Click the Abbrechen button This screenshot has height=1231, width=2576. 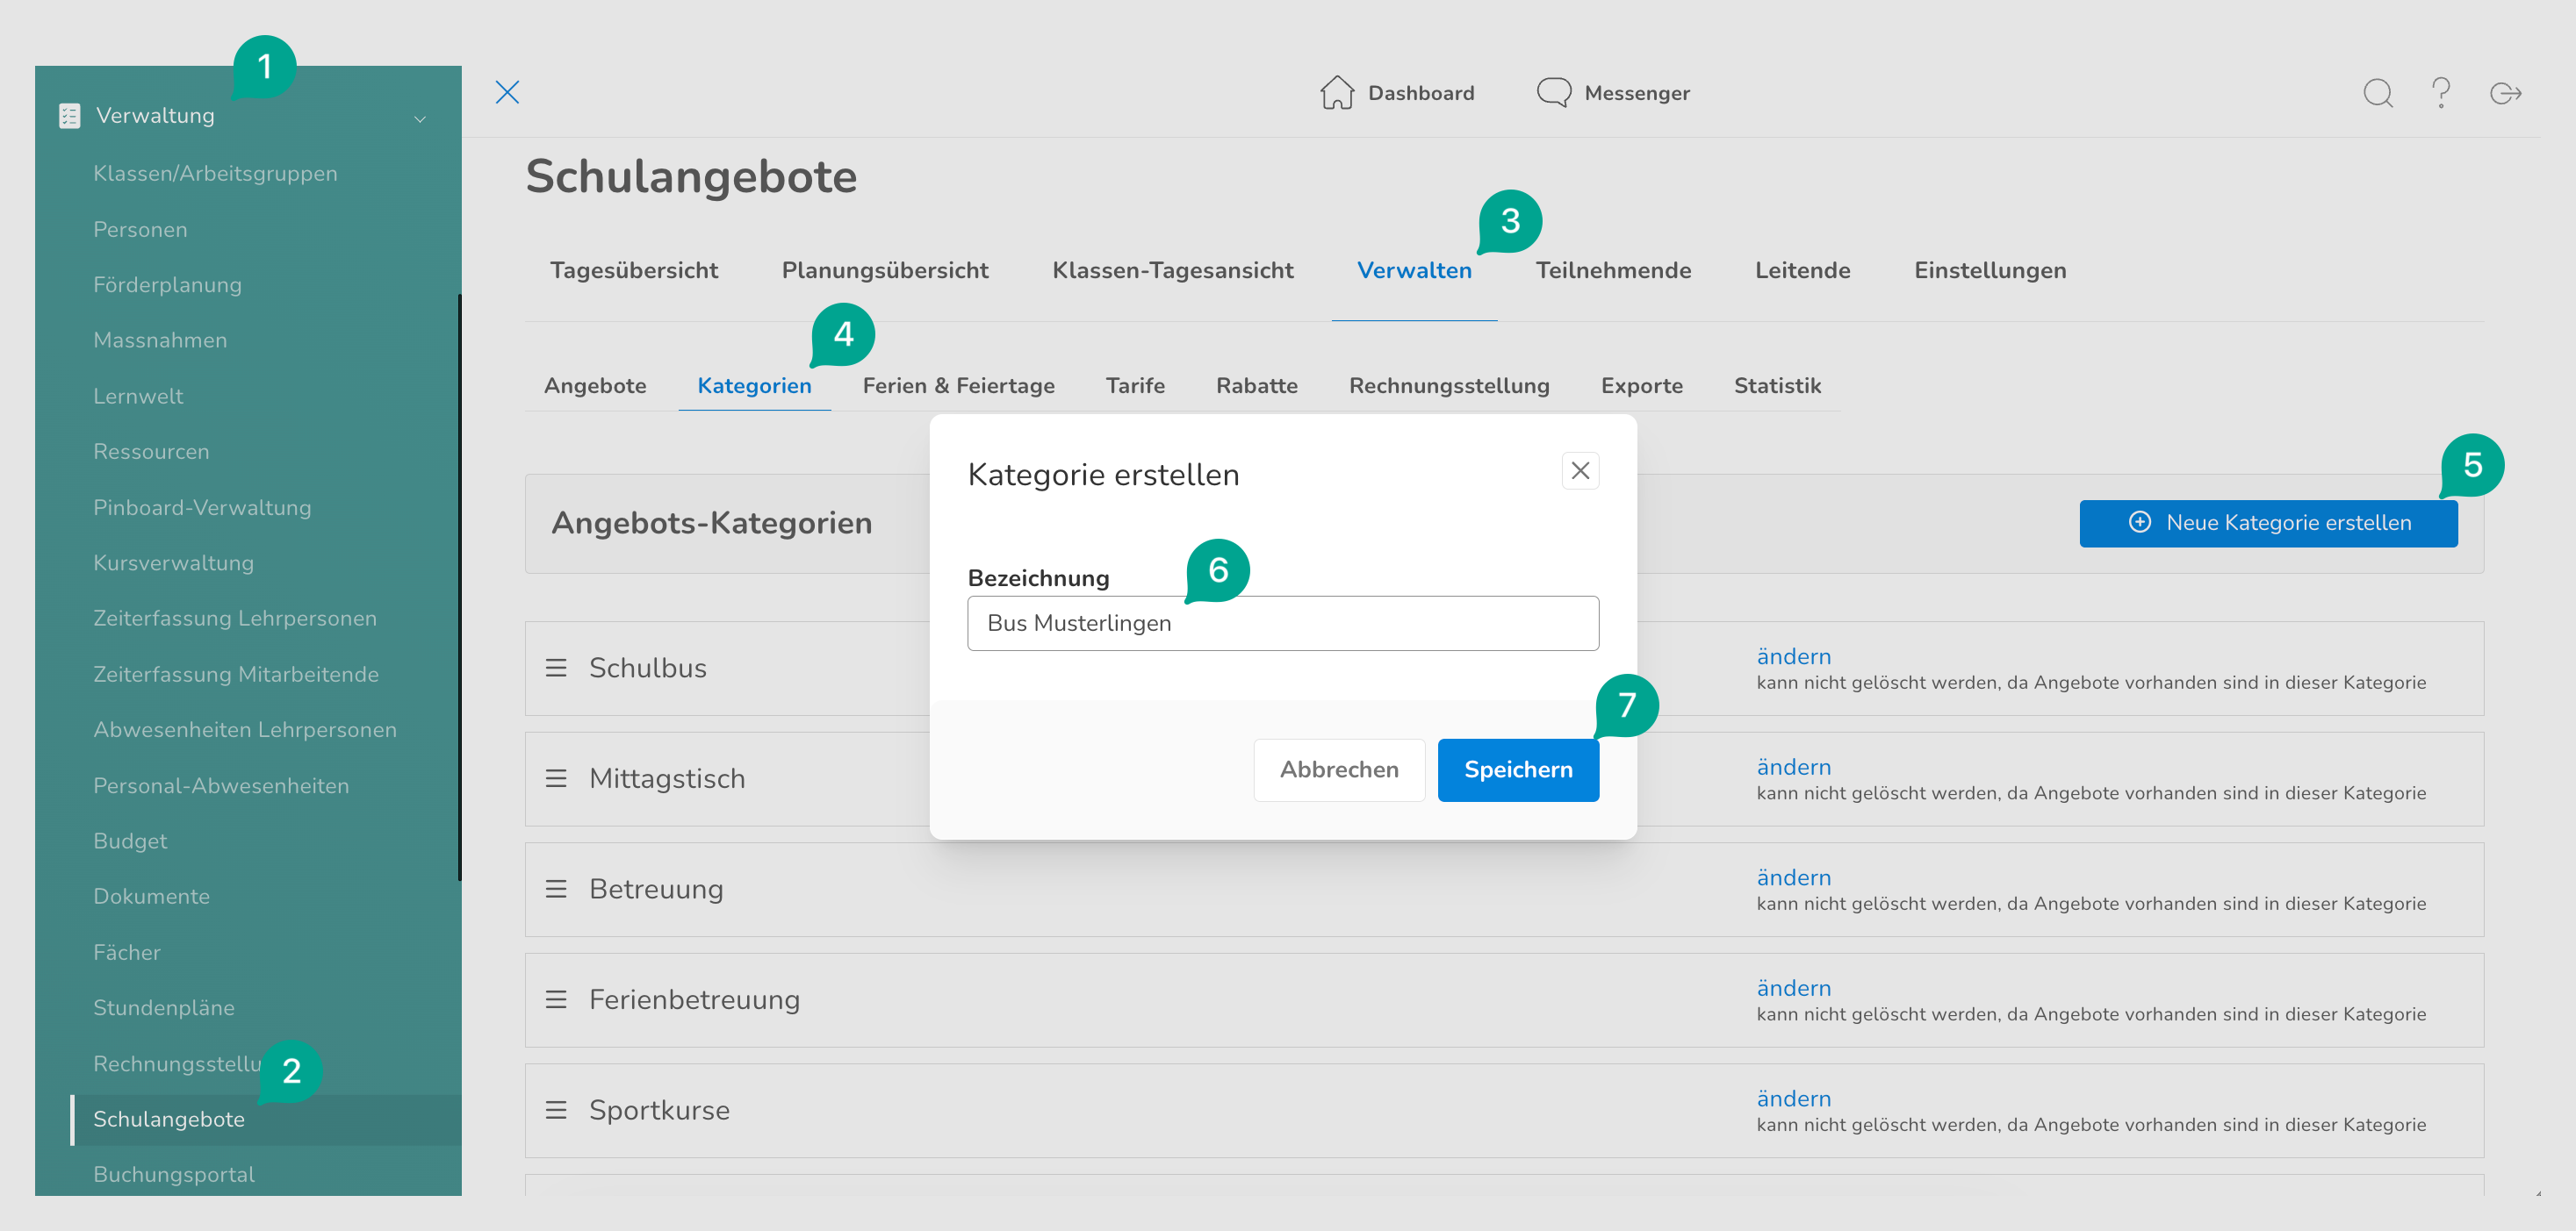pyautogui.click(x=1338, y=769)
